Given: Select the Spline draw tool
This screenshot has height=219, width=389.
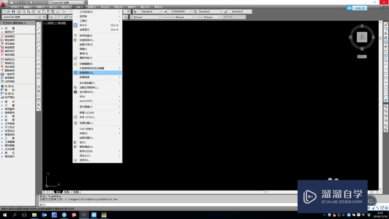Looking at the screenshot, I should pos(39,60).
